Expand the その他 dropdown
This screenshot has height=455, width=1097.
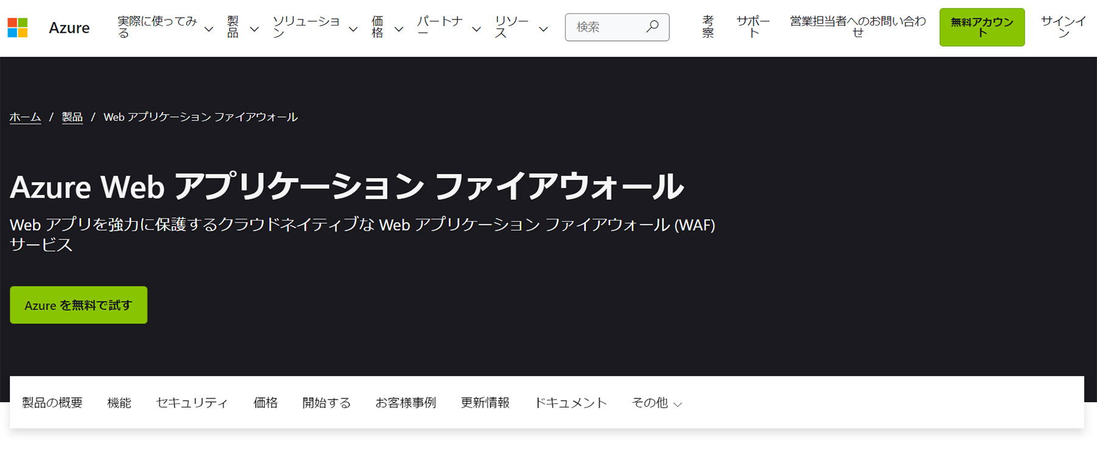(657, 403)
